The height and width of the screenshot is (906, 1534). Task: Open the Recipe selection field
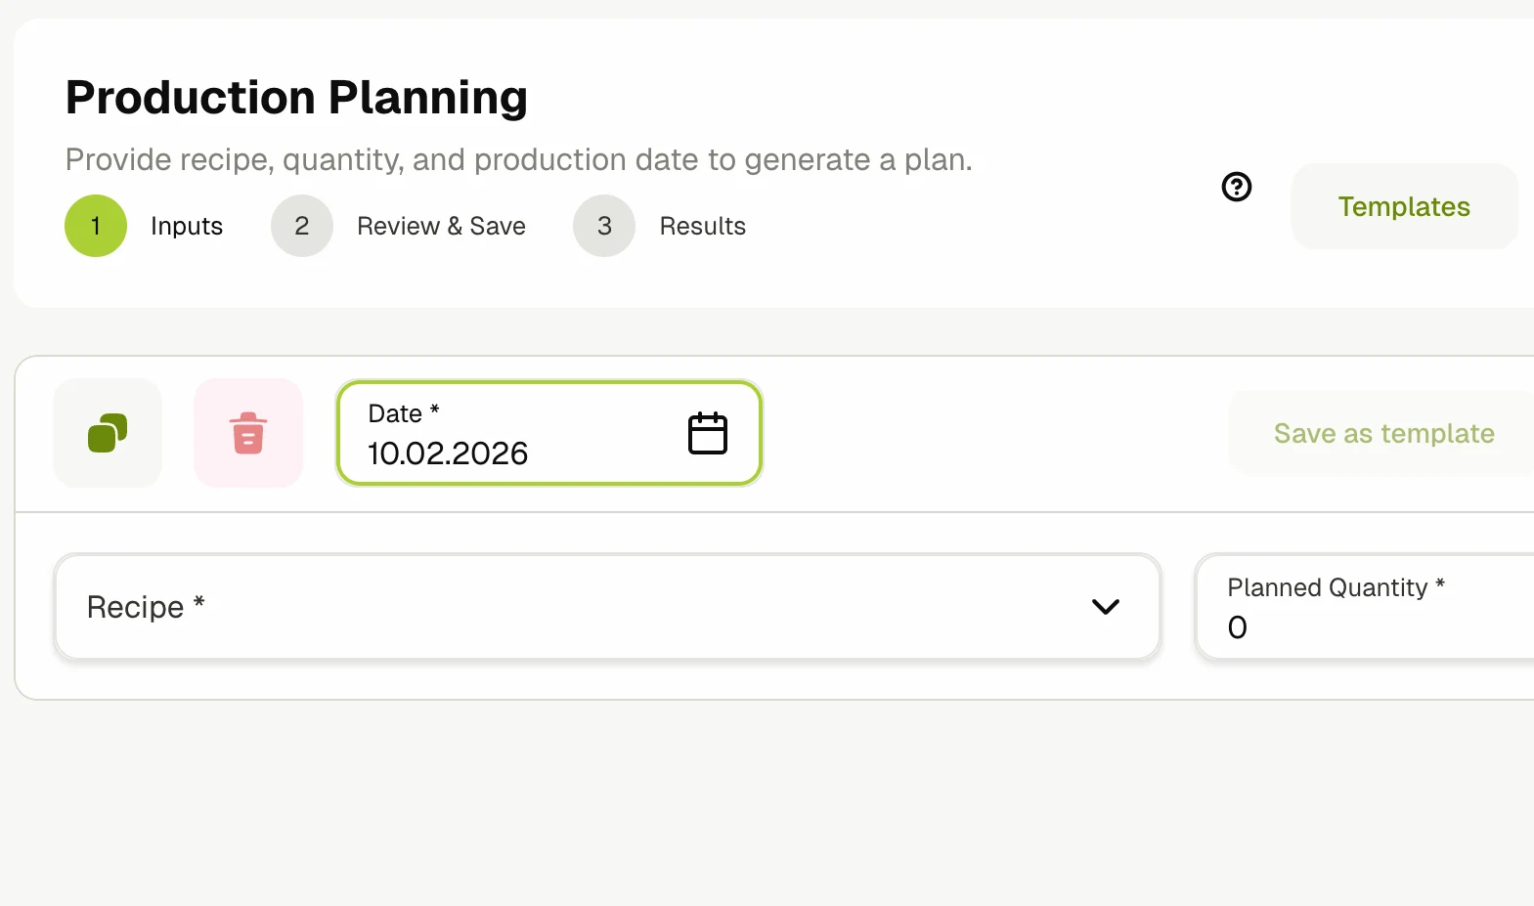point(587,607)
